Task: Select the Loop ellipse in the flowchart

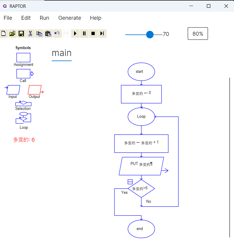Action: (141, 117)
